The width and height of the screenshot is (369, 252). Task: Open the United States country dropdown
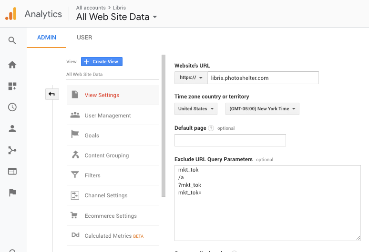pyautogui.click(x=196, y=109)
